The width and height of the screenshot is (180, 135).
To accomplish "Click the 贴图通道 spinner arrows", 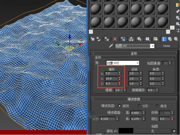I will [170, 63].
